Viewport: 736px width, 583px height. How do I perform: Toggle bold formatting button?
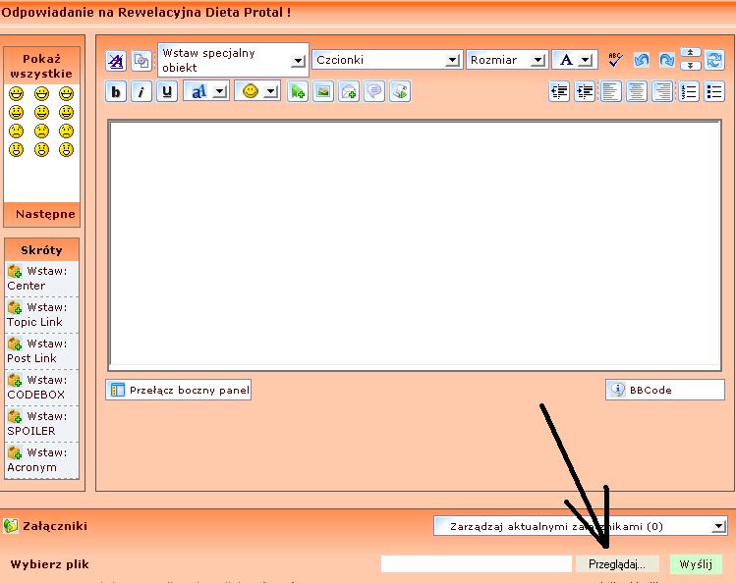point(117,91)
